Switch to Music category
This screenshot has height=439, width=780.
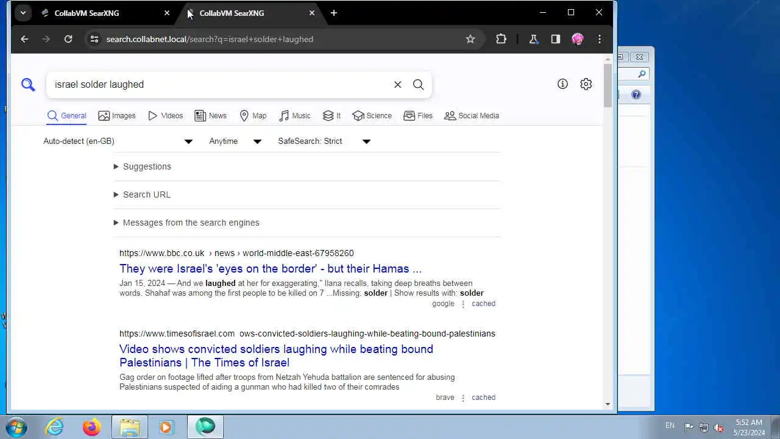click(x=294, y=116)
